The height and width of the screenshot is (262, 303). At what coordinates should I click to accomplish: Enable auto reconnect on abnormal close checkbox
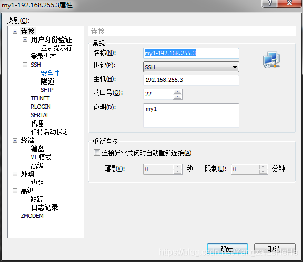[x=97, y=153]
